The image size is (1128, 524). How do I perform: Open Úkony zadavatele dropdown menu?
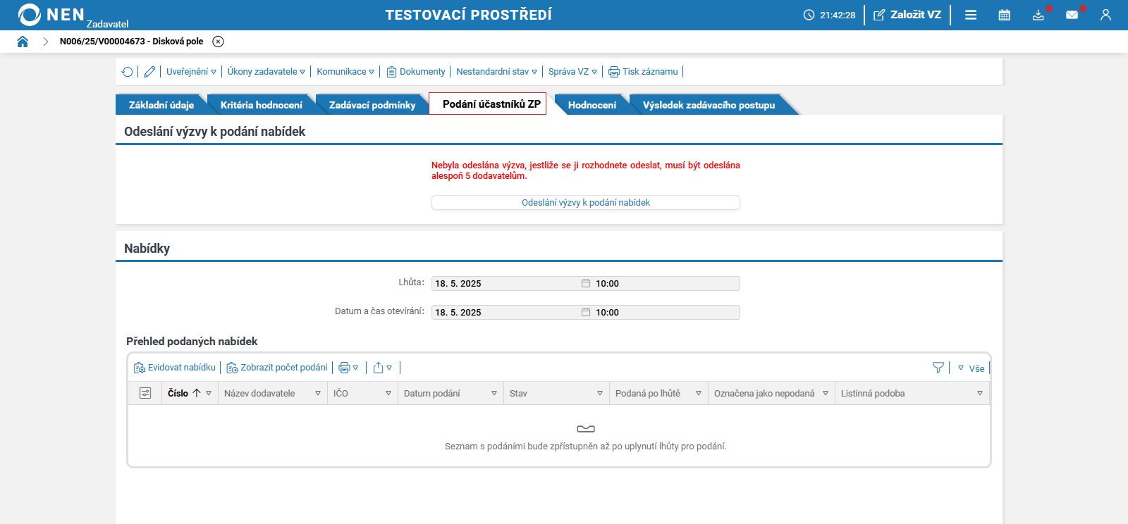pos(266,72)
